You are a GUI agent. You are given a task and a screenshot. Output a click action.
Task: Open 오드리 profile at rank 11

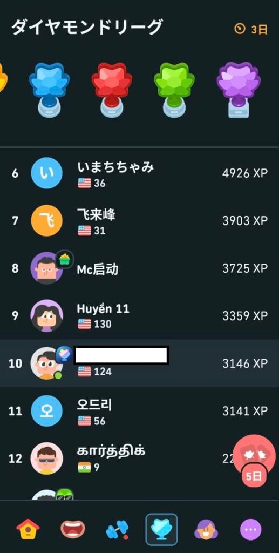click(139, 411)
